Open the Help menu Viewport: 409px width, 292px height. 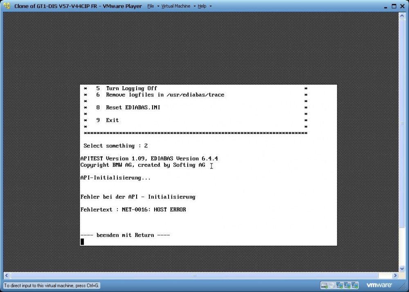click(x=202, y=6)
